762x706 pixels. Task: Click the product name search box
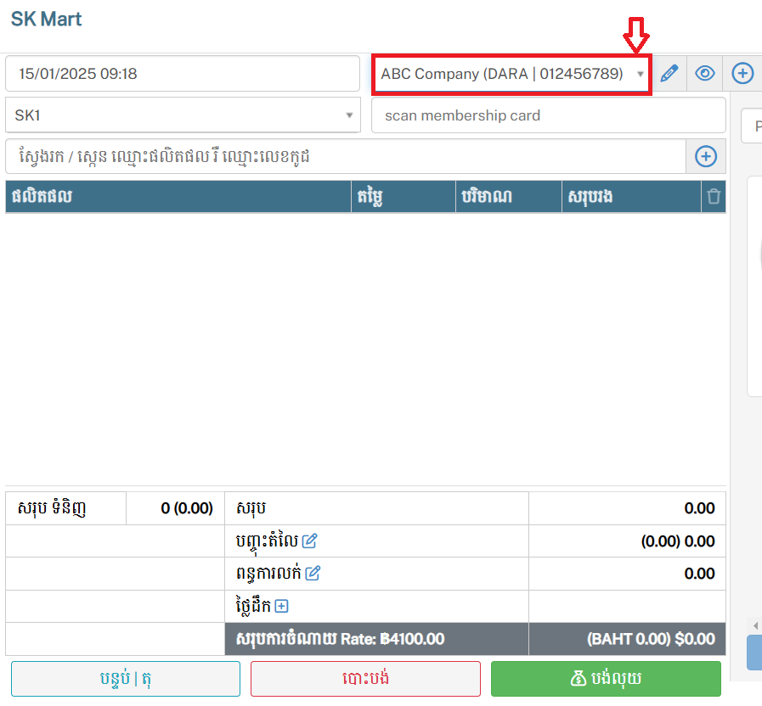pos(346,156)
